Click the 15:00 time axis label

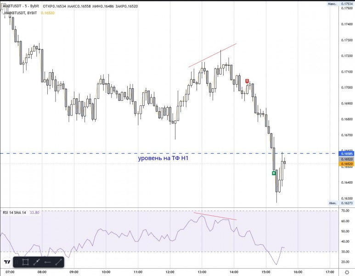point(266,272)
